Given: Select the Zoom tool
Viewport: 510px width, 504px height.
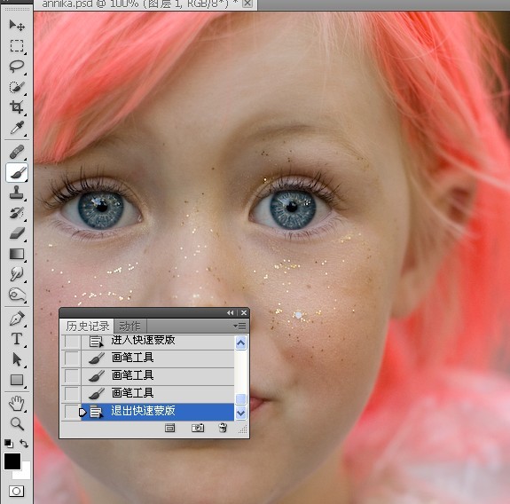Looking at the screenshot, I should (x=17, y=423).
